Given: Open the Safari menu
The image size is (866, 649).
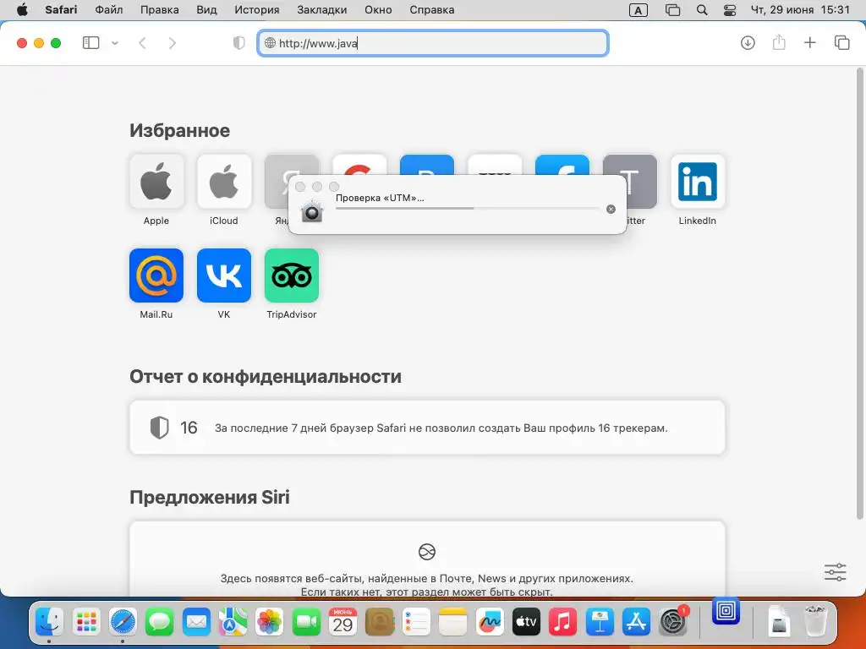Looking at the screenshot, I should point(61,10).
